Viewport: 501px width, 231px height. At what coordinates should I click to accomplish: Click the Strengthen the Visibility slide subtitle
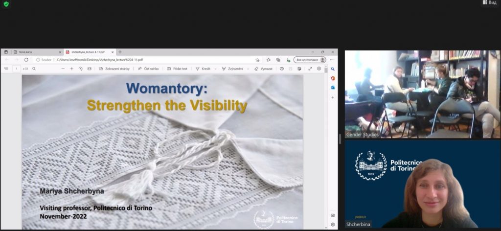pos(167,105)
